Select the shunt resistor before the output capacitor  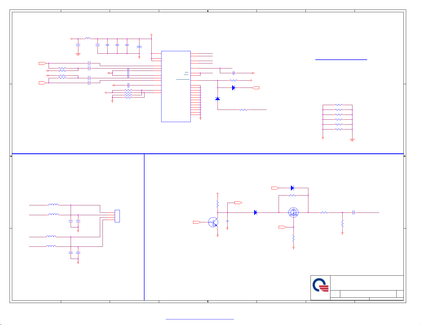pos(342,223)
